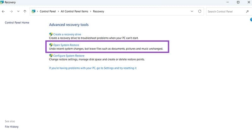Select All Control Panel Items breadcrumb
252x130 pixels.
tap(74, 11)
